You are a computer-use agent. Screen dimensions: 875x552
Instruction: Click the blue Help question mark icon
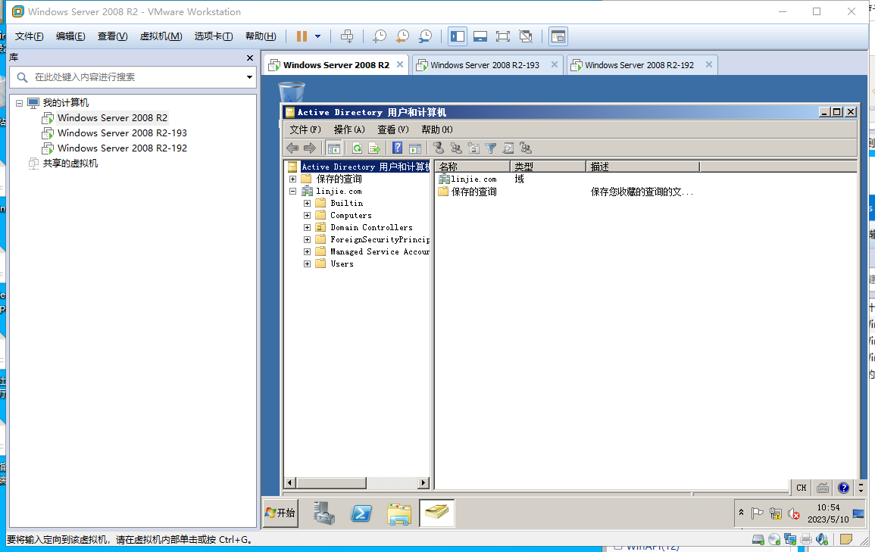397,148
